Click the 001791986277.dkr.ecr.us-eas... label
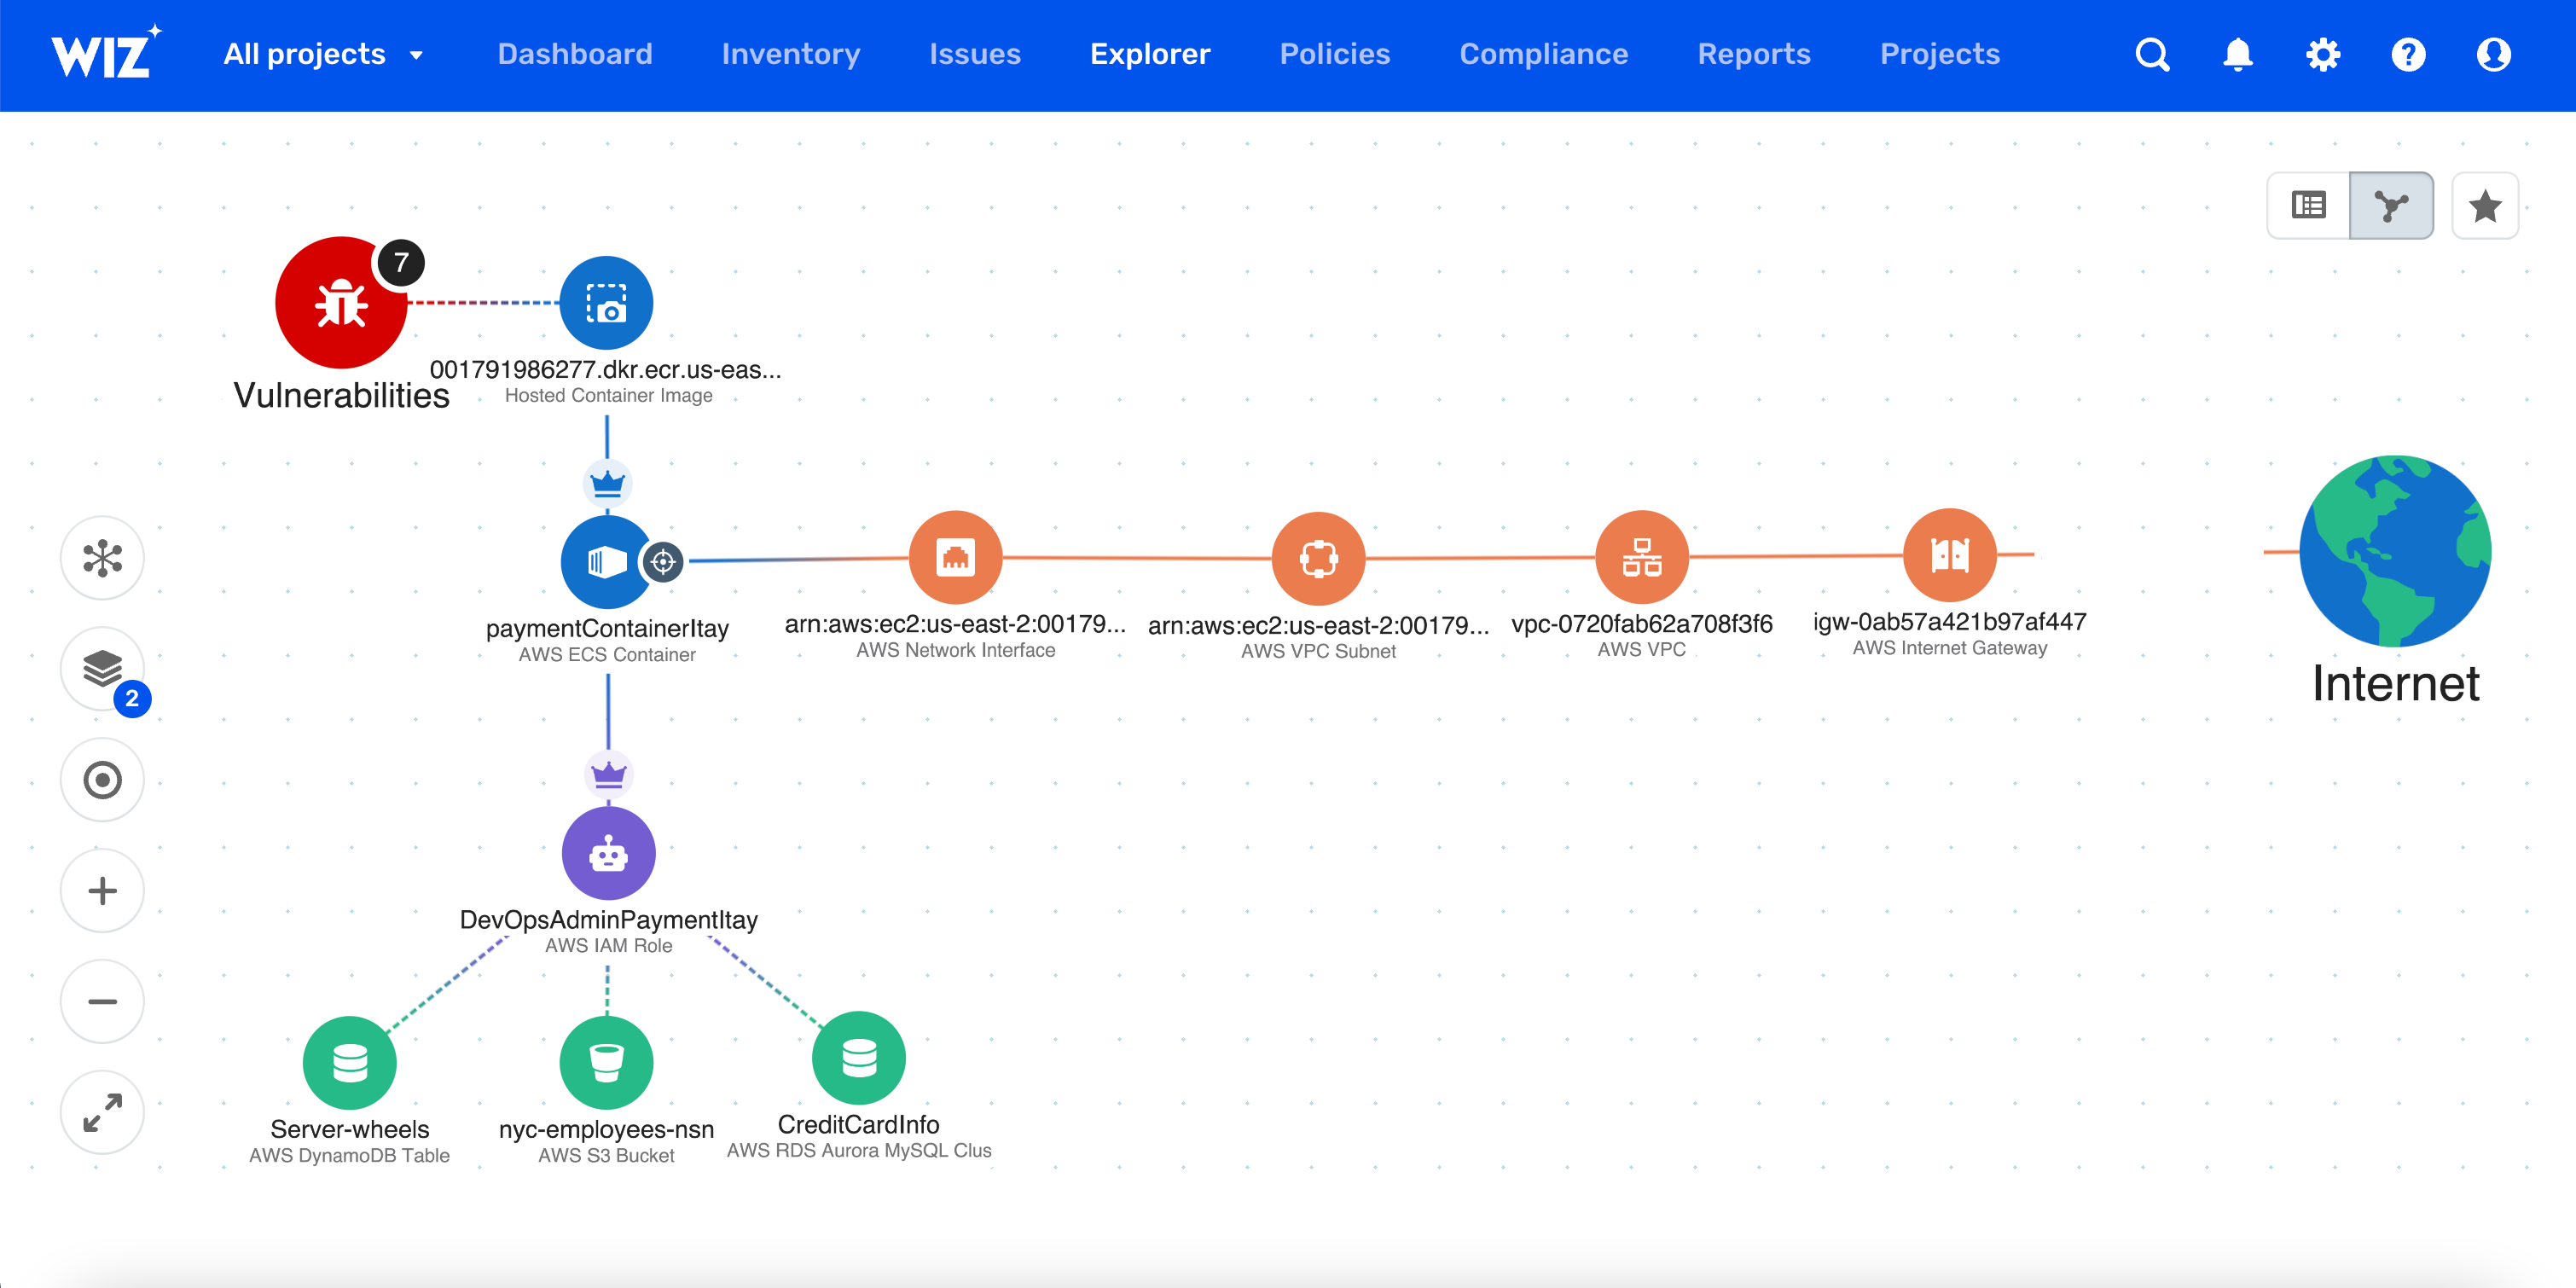The height and width of the screenshot is (1288, 2576). pyautogui.click(x=605, y=370)
